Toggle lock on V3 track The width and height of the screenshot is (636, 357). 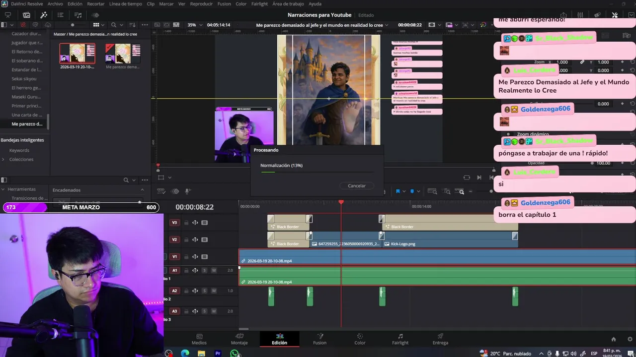pos(186,223)
